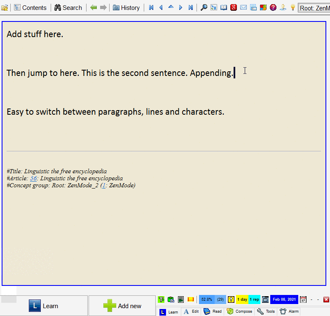The height and width of the screenshot is (316, 330).
Task: Click the red help question mark icon
Action: click(273, 7)
